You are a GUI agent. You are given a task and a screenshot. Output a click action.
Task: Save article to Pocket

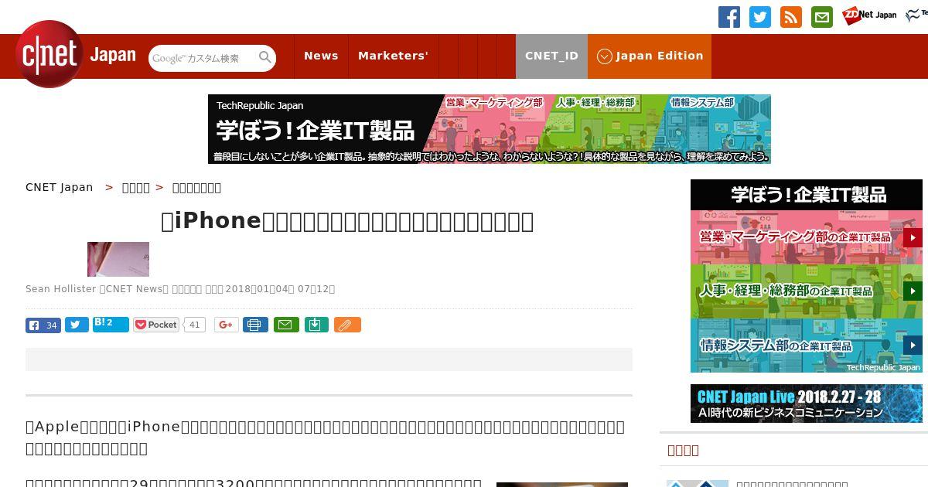[x=156, y=325]
